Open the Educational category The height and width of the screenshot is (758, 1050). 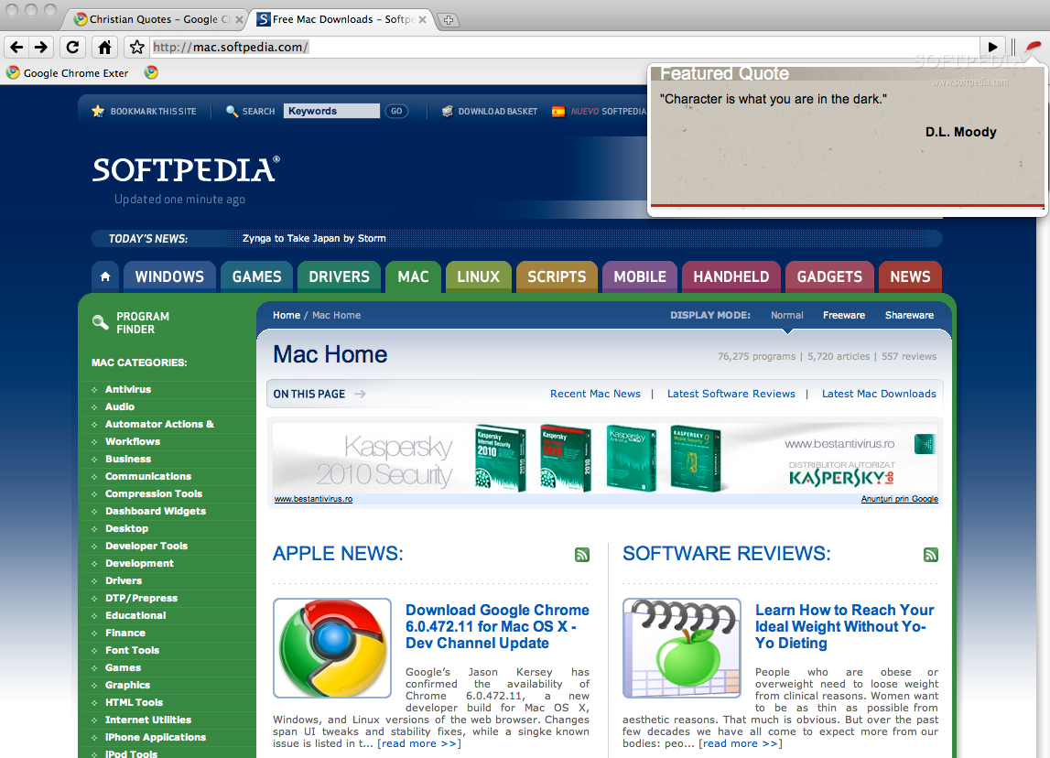coord(135,615)
